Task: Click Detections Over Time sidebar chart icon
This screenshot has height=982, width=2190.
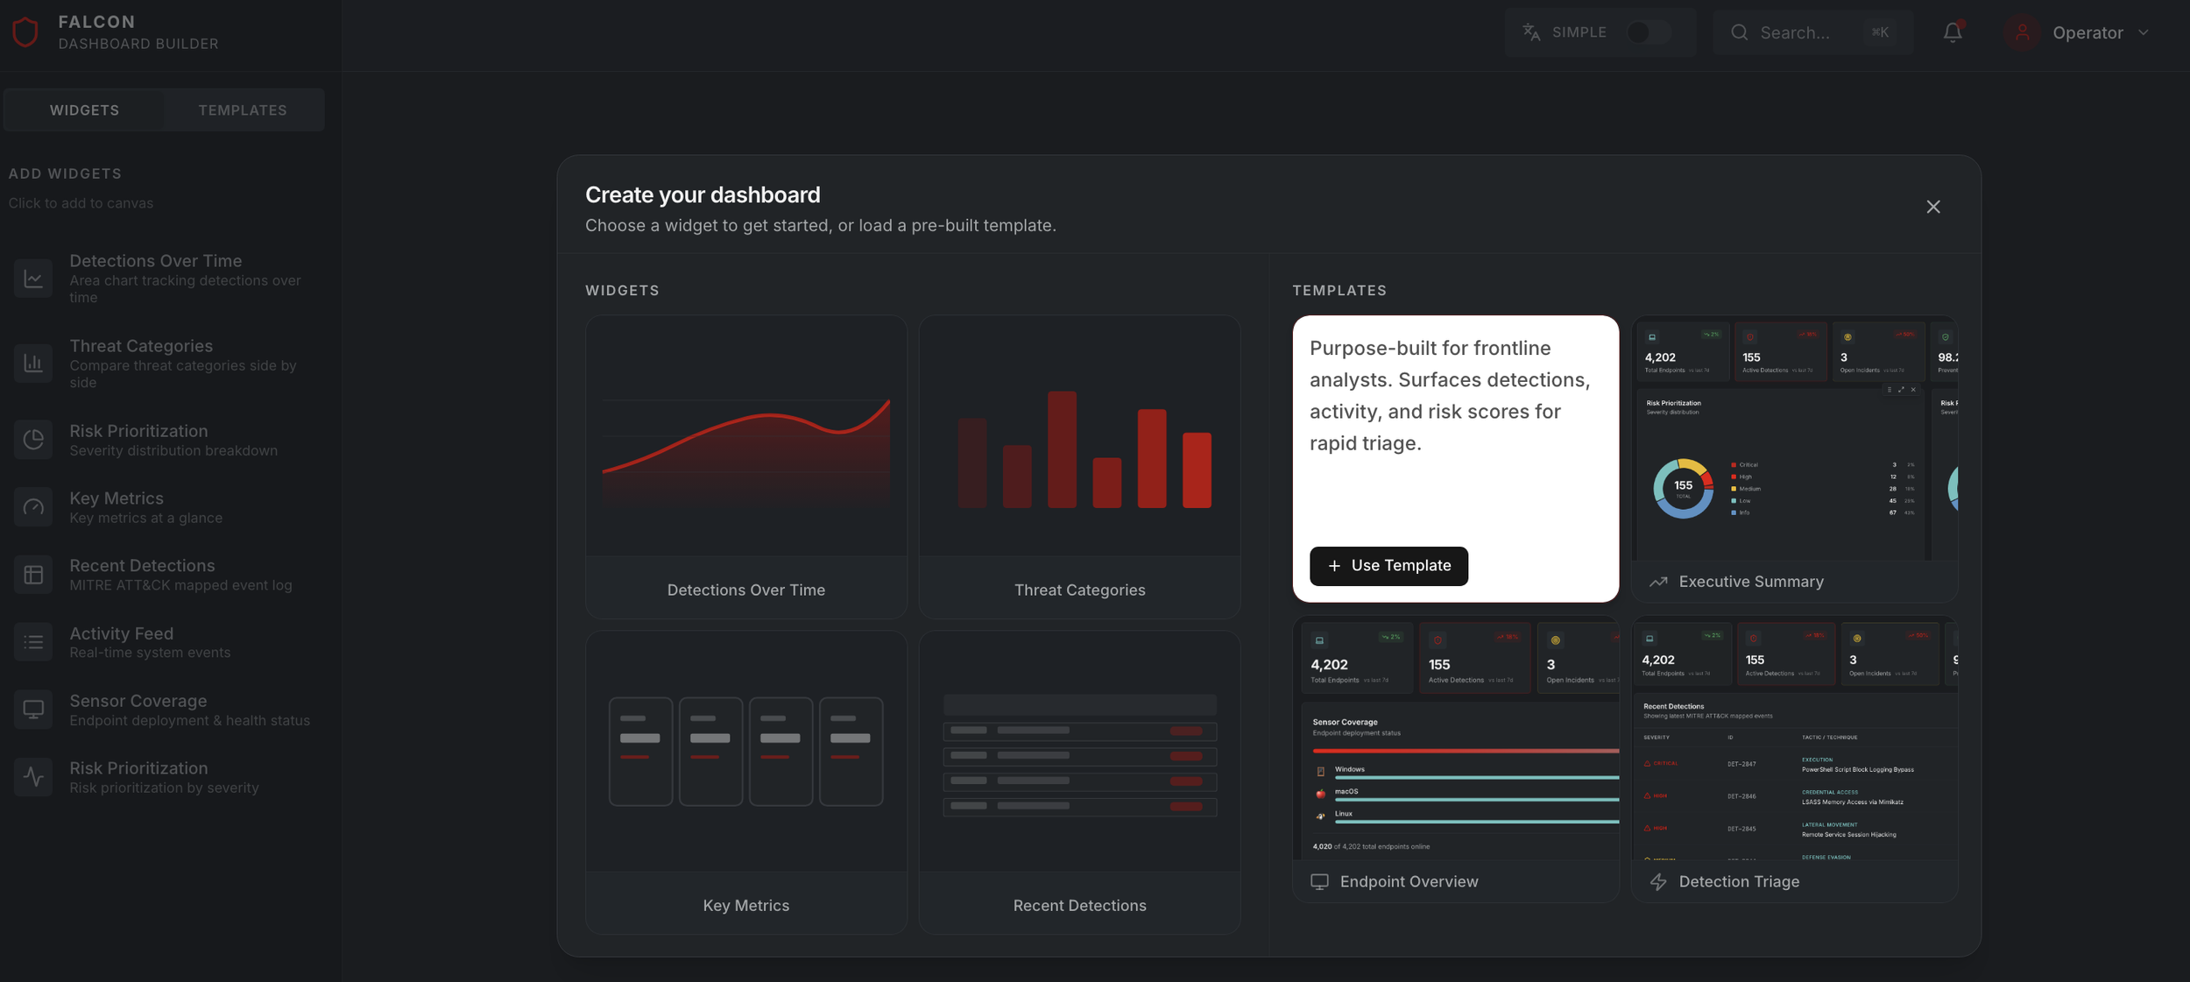Action: pos(33,279)
